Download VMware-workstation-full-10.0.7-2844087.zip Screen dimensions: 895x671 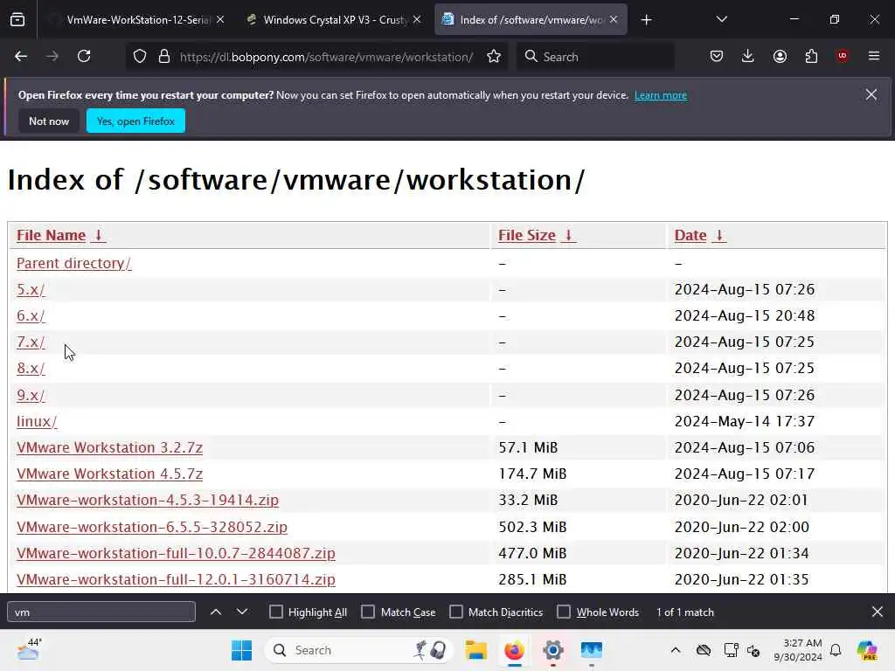[176, 553]
